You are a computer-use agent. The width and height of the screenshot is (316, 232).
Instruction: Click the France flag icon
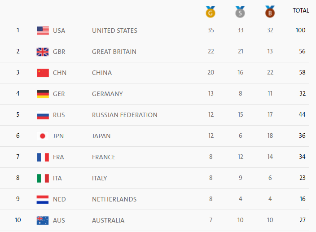pos(43,157)
